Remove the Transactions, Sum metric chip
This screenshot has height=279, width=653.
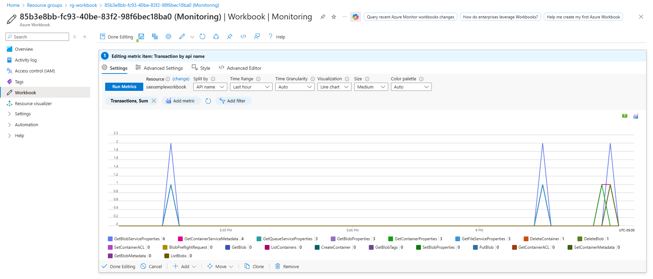154,101
